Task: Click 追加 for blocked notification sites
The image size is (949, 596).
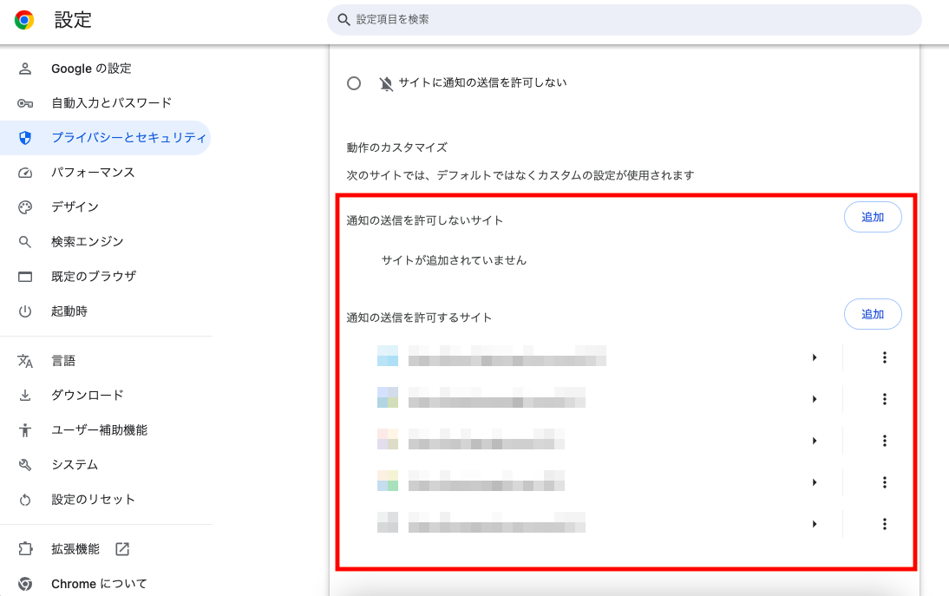Action: click(x=873, y=217)
